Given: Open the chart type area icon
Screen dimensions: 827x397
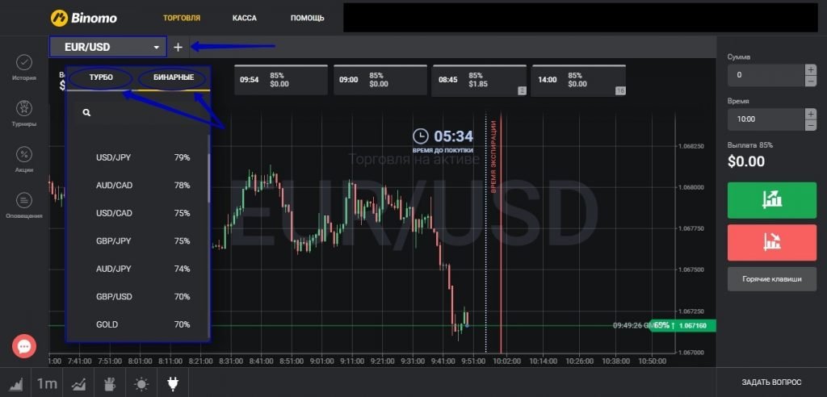Looking at the screenshot, I should (16, 383).
